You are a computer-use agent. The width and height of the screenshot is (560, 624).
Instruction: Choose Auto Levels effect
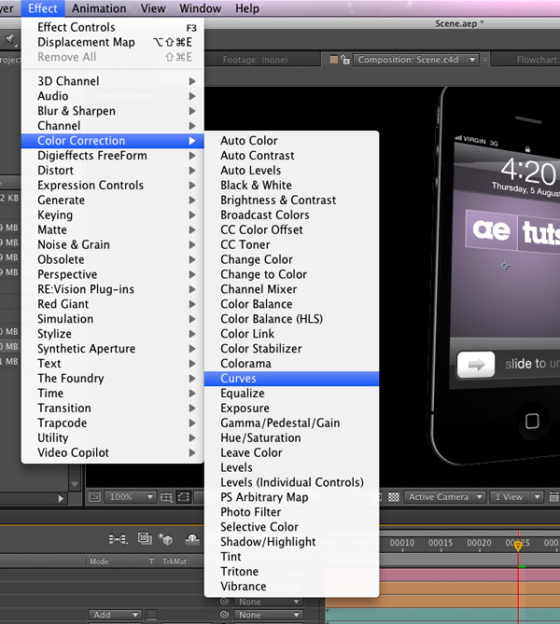(291, 171)
